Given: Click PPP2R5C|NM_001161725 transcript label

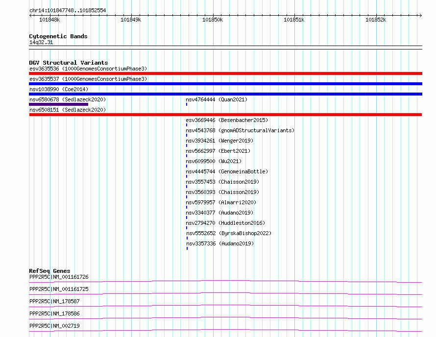Looking at the screenshot, I should pos(59,289).
